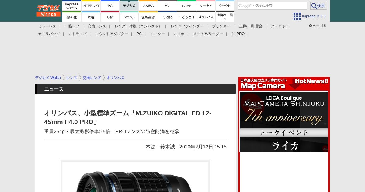
Task: Go to プリンター category
Action: point(221,26)
